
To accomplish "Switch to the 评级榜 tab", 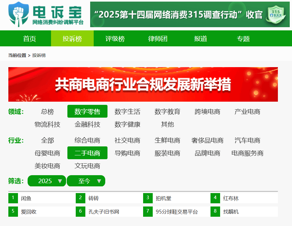I will tap(115, 39).
